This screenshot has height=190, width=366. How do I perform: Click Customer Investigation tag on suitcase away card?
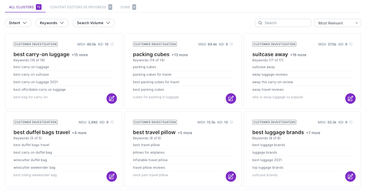(274, 44)
